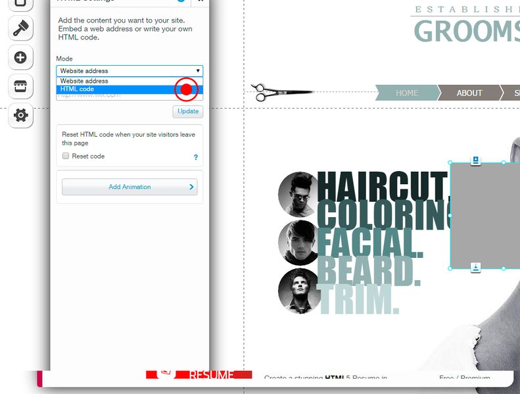Open the Mode dropdown
Screen dimensions: 520x394
tap(130, 70)
